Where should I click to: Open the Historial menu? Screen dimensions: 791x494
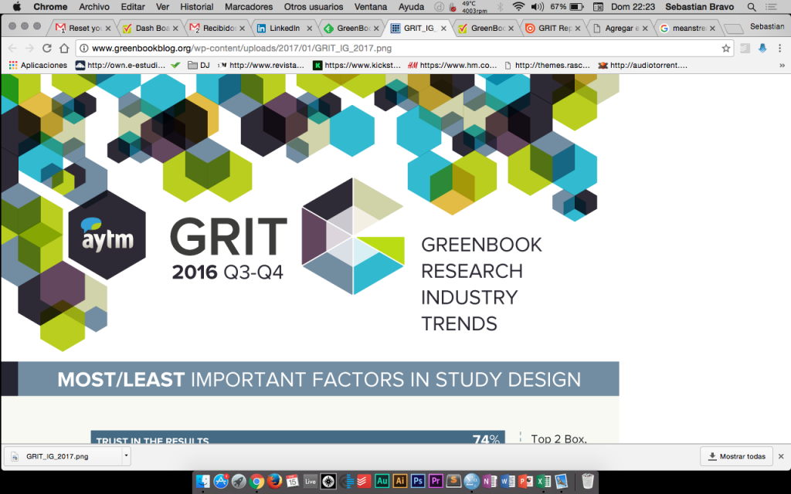[197, 7]
